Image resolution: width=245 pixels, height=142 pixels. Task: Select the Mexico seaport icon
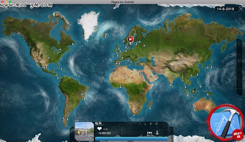click(x=46, y=67)
